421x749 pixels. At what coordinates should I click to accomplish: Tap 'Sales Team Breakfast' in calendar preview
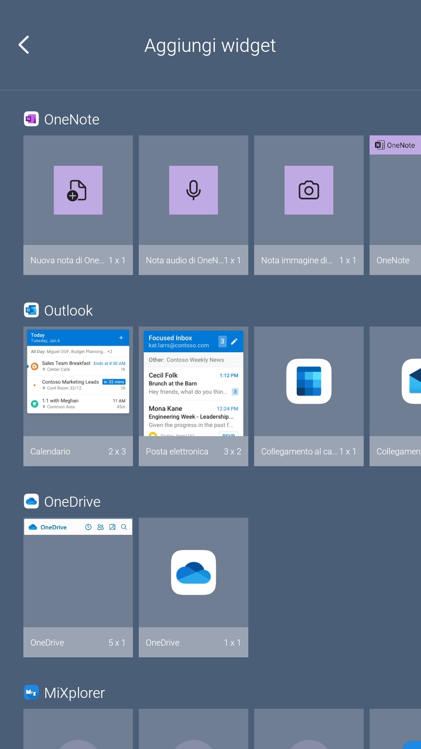tap(66, 363)
